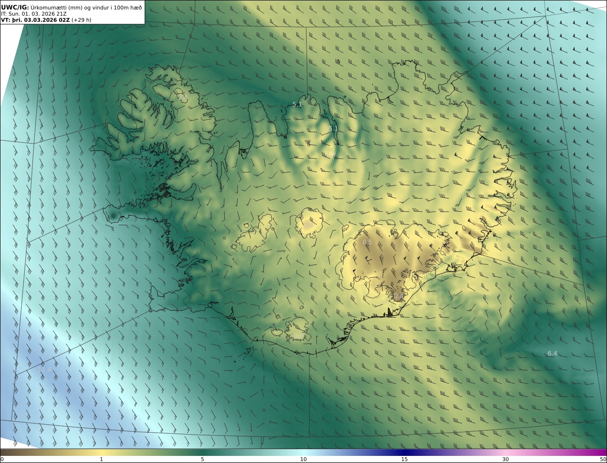Click the "6.4" value label over the sea
Screen dimensions: 607x463
(x=552, y=353)
